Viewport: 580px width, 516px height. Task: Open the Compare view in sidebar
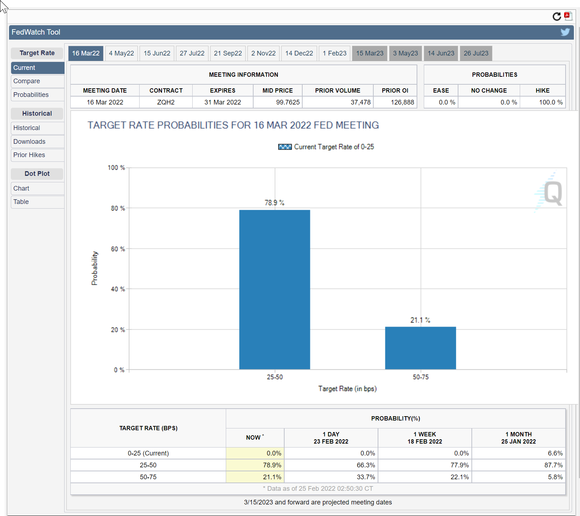tap(27, 81)
